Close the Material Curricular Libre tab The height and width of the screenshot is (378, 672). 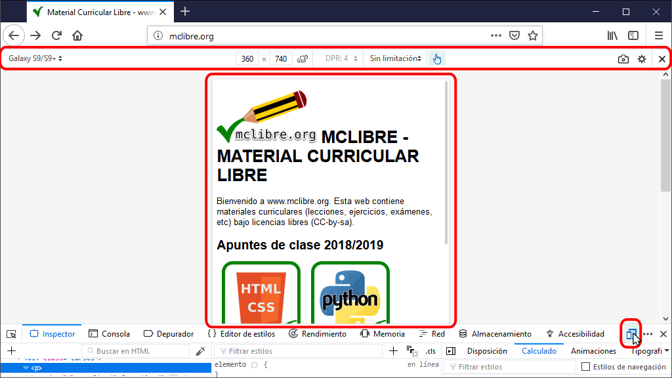point(163,12)
